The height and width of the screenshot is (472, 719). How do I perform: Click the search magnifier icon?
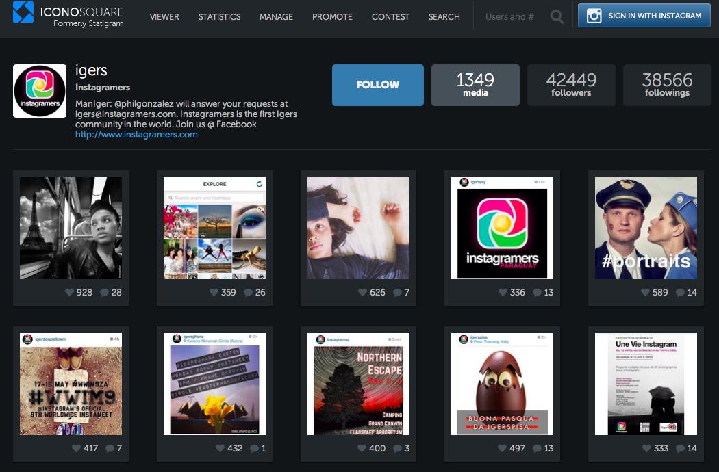pyautogui.click(x=557, y=17)
